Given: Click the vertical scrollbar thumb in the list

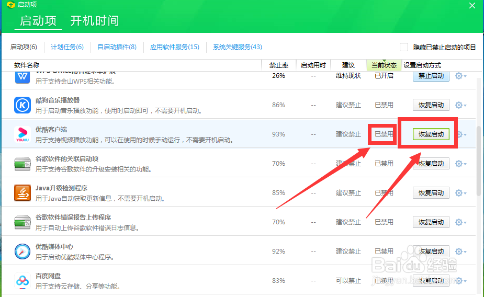Looking at the screenshot, I should pyautogui.click(x=478, y=161).
